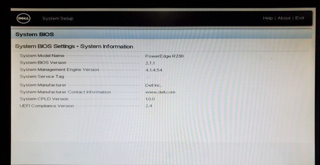Viewport: 320px width, 165px height.
Task: Click the PowerEdge R230 value
Action: [164, 56]
